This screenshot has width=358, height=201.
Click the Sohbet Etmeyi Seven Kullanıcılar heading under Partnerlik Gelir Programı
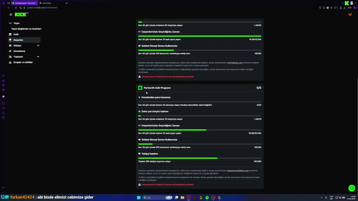coord(159,140)
